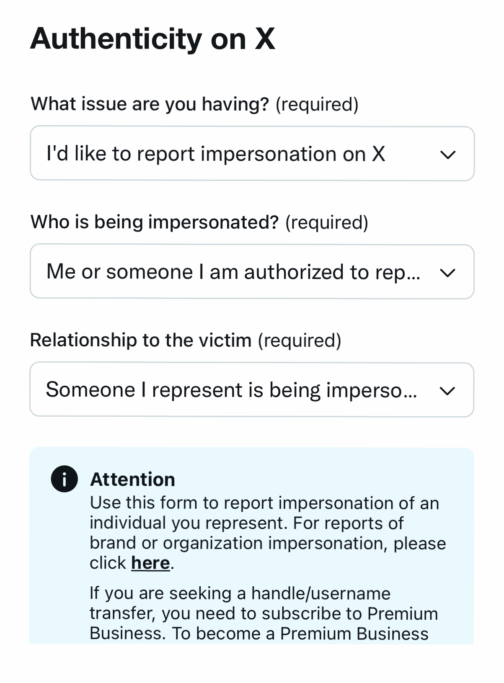Select 'I'd like to report impersonation on X' text
The width and height of the screenshot is (504, 683).
pos(216,154)
